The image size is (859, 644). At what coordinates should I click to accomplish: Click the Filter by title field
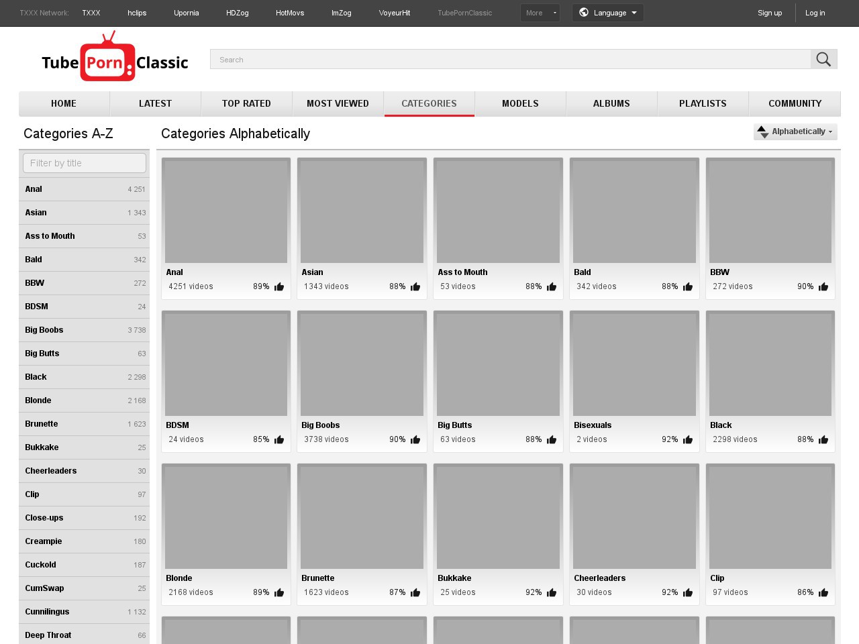pos(85,163)
